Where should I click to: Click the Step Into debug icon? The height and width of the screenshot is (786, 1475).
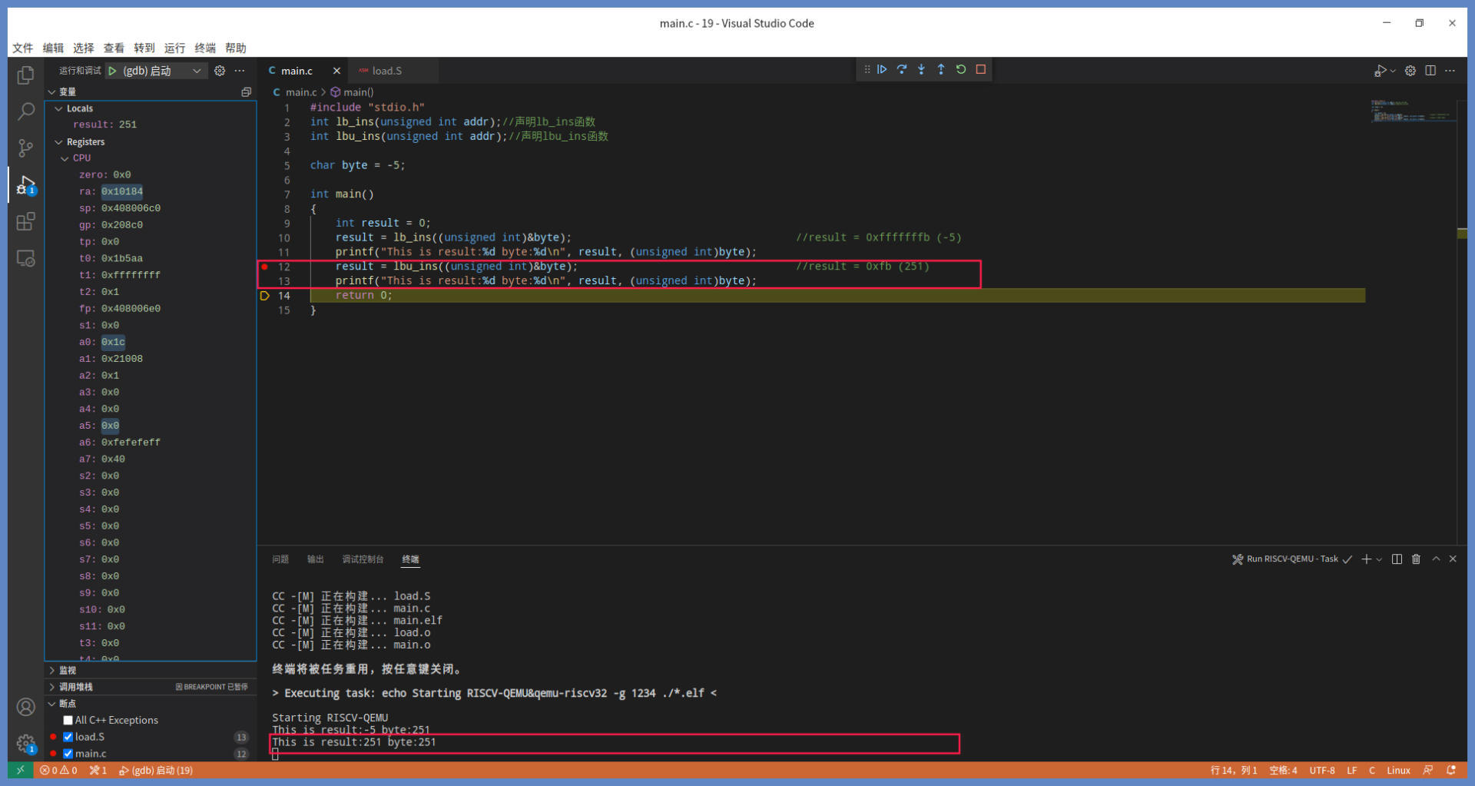coord(921,69)
